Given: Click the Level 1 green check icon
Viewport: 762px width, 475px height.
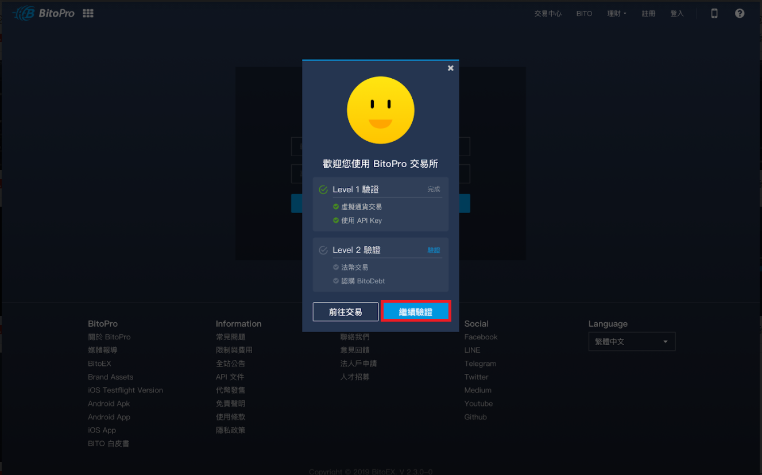Looking at the screenshot, I should click(x=323, y=190).
